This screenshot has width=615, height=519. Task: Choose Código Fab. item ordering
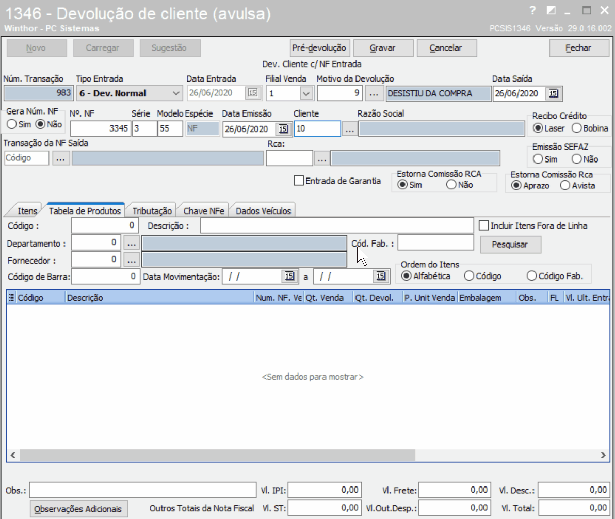(x=531, y=276)
